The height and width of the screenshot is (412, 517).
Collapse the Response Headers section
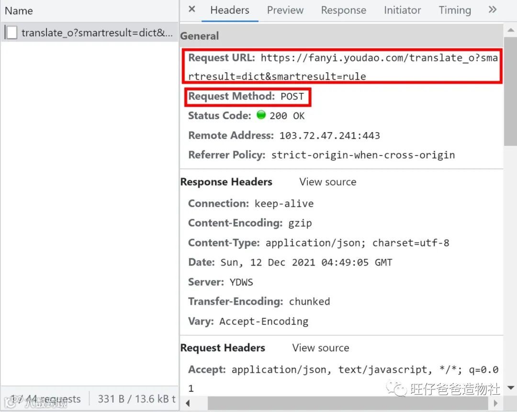[226, 182]
